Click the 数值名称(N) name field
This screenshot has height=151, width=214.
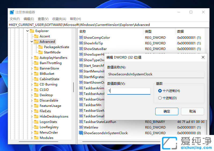(x=156, y=74)
